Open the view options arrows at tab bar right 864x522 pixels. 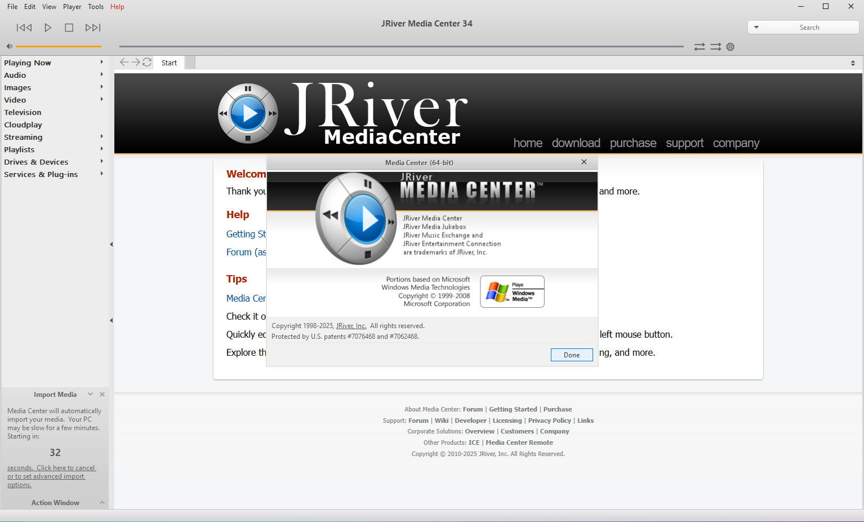click(x=853, y=63)
